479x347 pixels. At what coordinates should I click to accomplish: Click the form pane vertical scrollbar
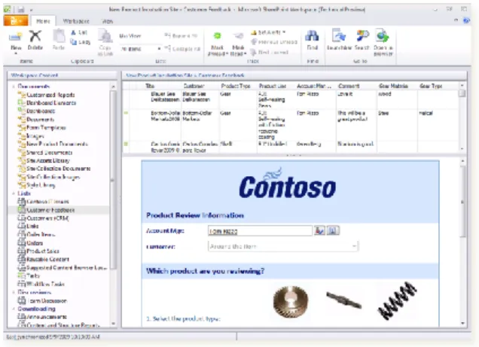463,202
